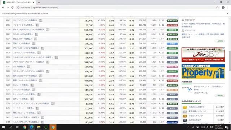Open the Windows Start menu
The image size is (231, 130).
pos(3,127)
